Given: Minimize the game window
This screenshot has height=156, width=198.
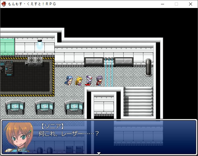Looking at the screenshot, I should (x=163, y=4).
